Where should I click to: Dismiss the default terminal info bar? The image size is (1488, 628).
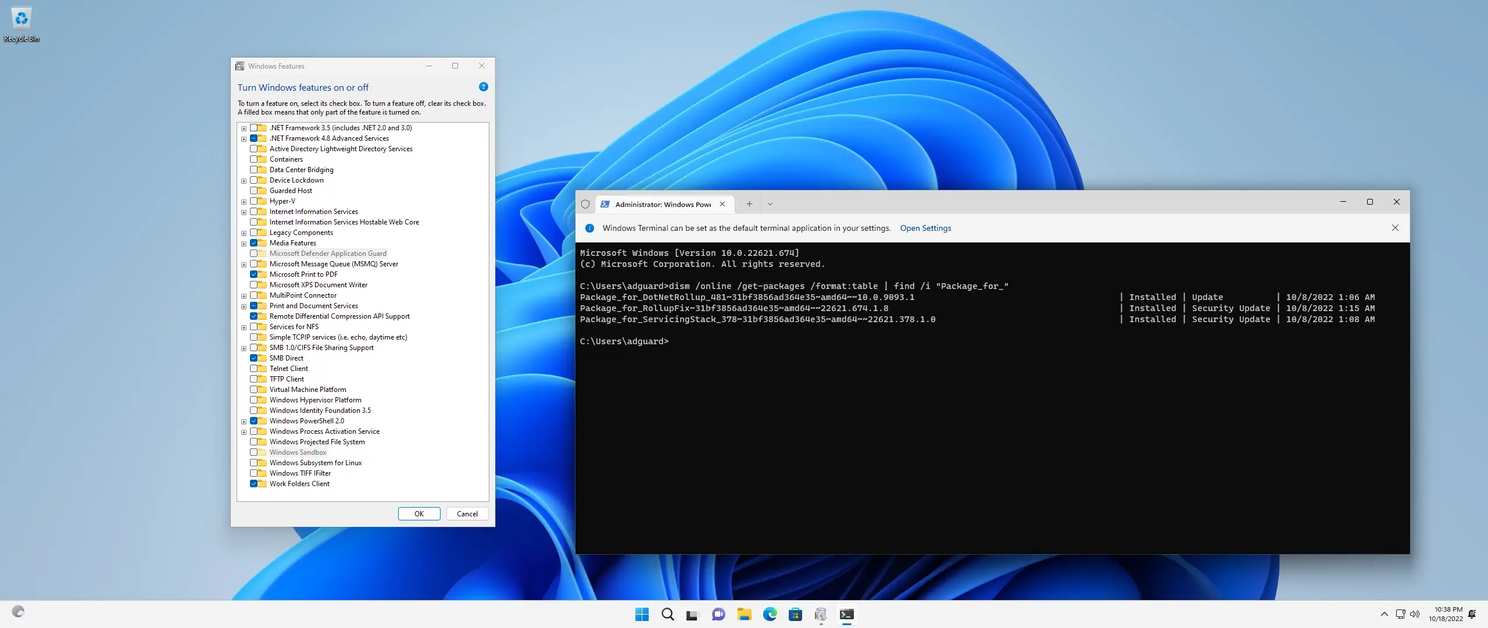(x=1395, y=228)
